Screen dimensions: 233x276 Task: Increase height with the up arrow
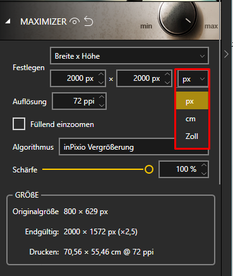coord(167,75)
